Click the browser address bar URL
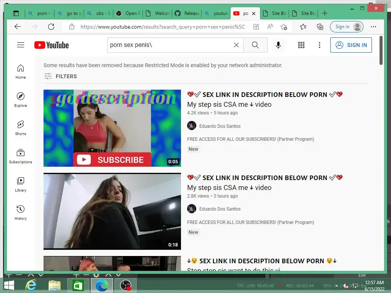This screenshot has height=293, width=391. pyautogui.click(x=163, y=27)
